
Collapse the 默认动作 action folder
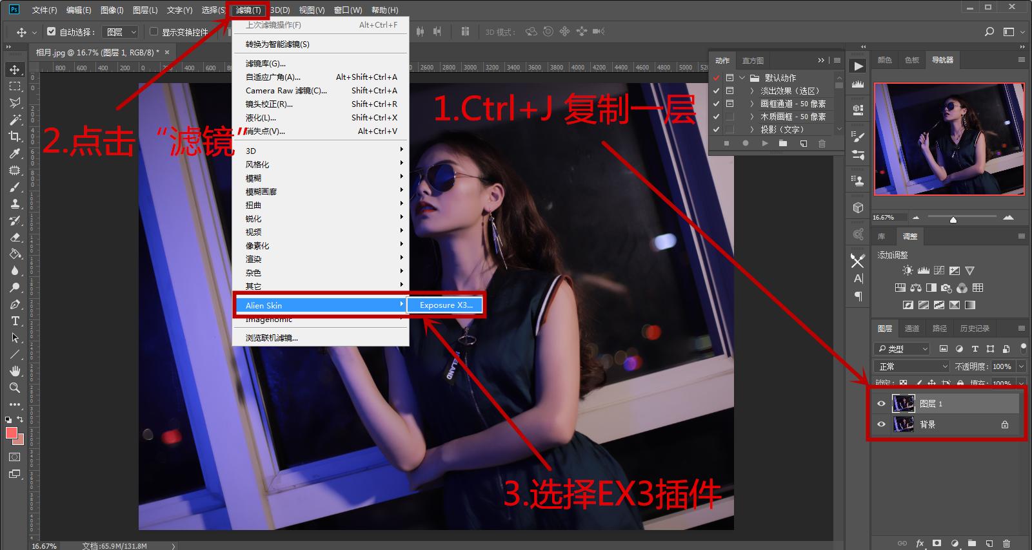(x=742, y=78)
